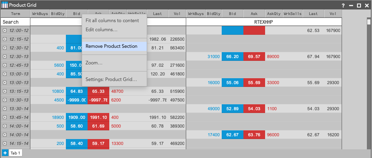Open Settings: Product Grid menu entry

coord(111,79)
